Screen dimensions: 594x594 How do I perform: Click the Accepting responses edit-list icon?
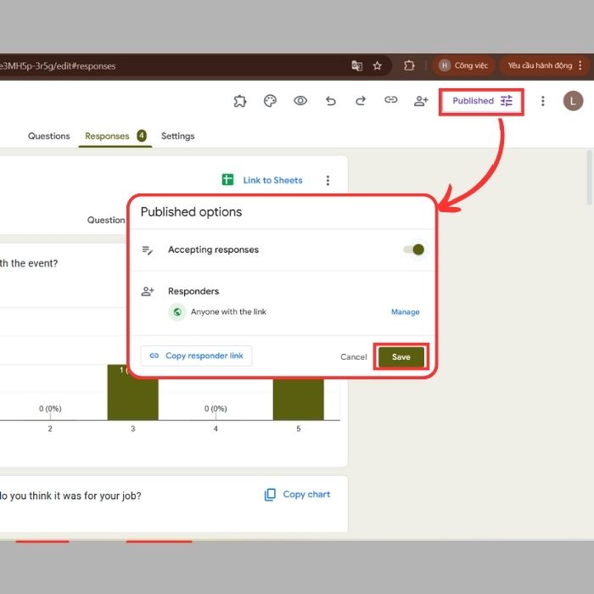tap(148, 250)
